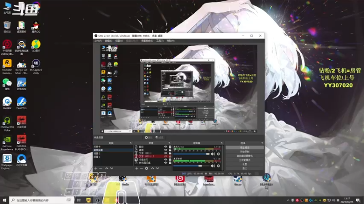This screenshot has height=204, width=364.
Task: Pop out the Controls dock via header icon
Action: point(263,143)
